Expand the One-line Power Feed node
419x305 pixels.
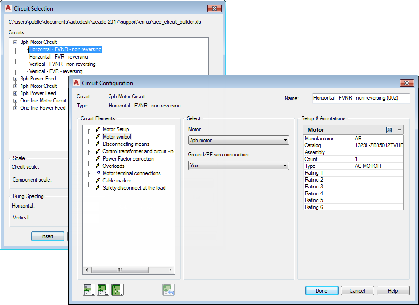16,108
